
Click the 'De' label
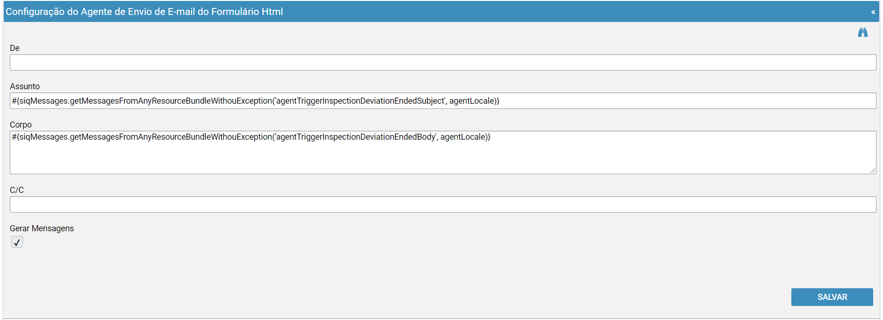14,48
